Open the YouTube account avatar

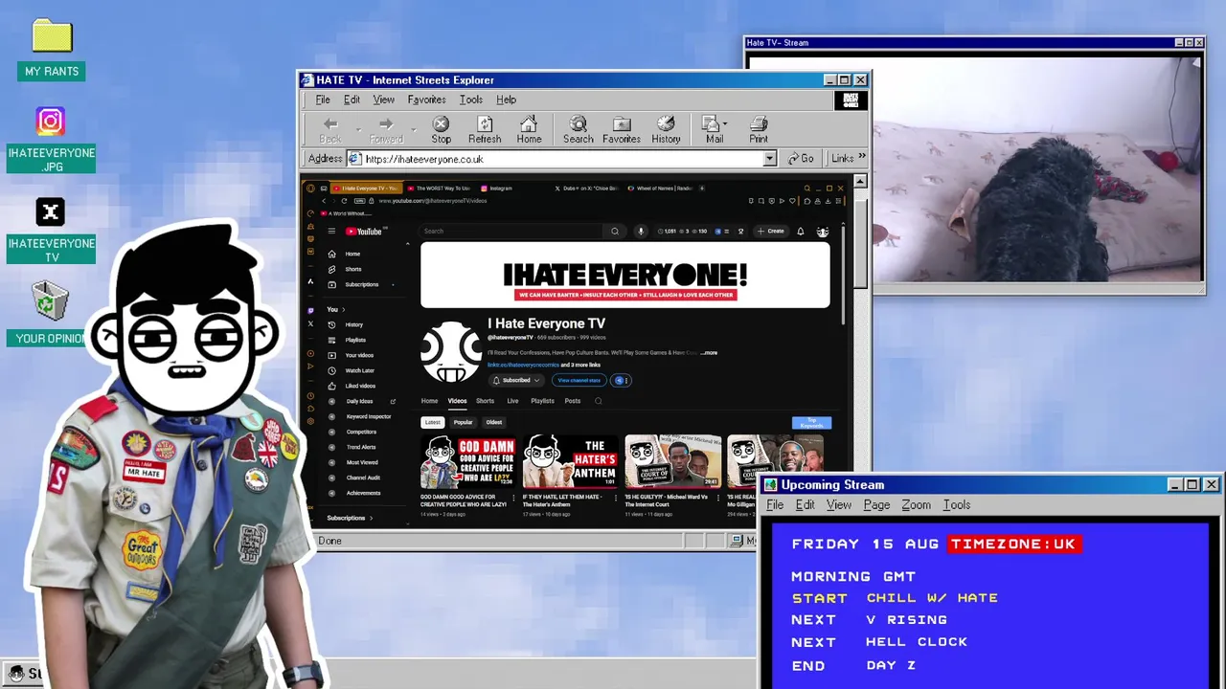pyautogui.click(x=822, y=232)
